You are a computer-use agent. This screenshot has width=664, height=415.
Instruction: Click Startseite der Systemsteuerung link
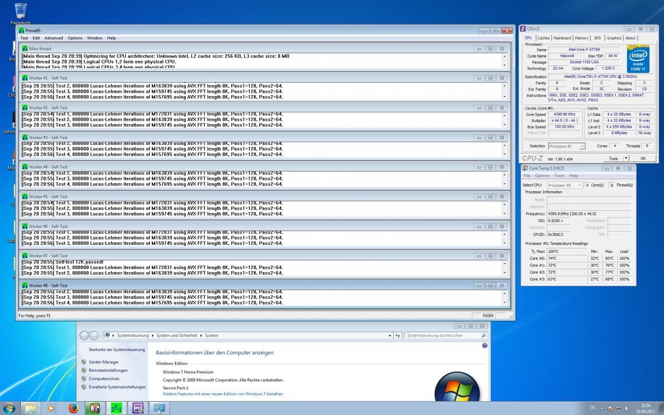pos(117,349)
